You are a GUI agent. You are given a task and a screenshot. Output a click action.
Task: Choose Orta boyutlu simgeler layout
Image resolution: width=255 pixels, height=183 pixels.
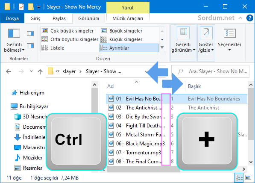[70, 39]
